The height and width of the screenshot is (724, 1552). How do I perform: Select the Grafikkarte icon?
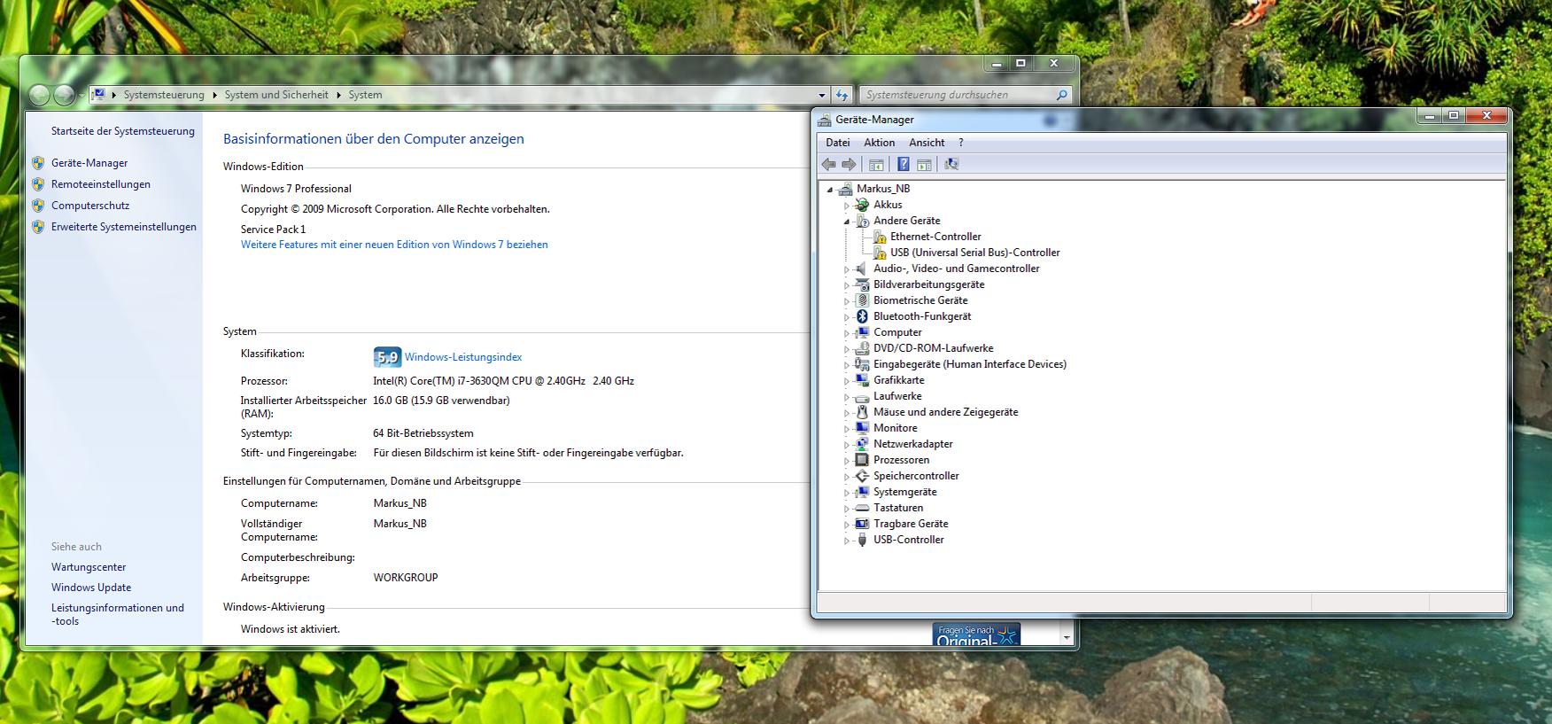coord(862,380)
